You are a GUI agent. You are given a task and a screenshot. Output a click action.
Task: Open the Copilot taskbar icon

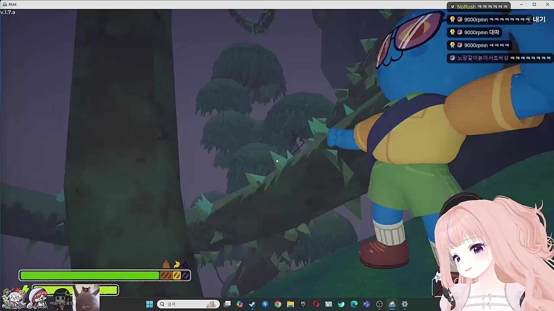240,304
